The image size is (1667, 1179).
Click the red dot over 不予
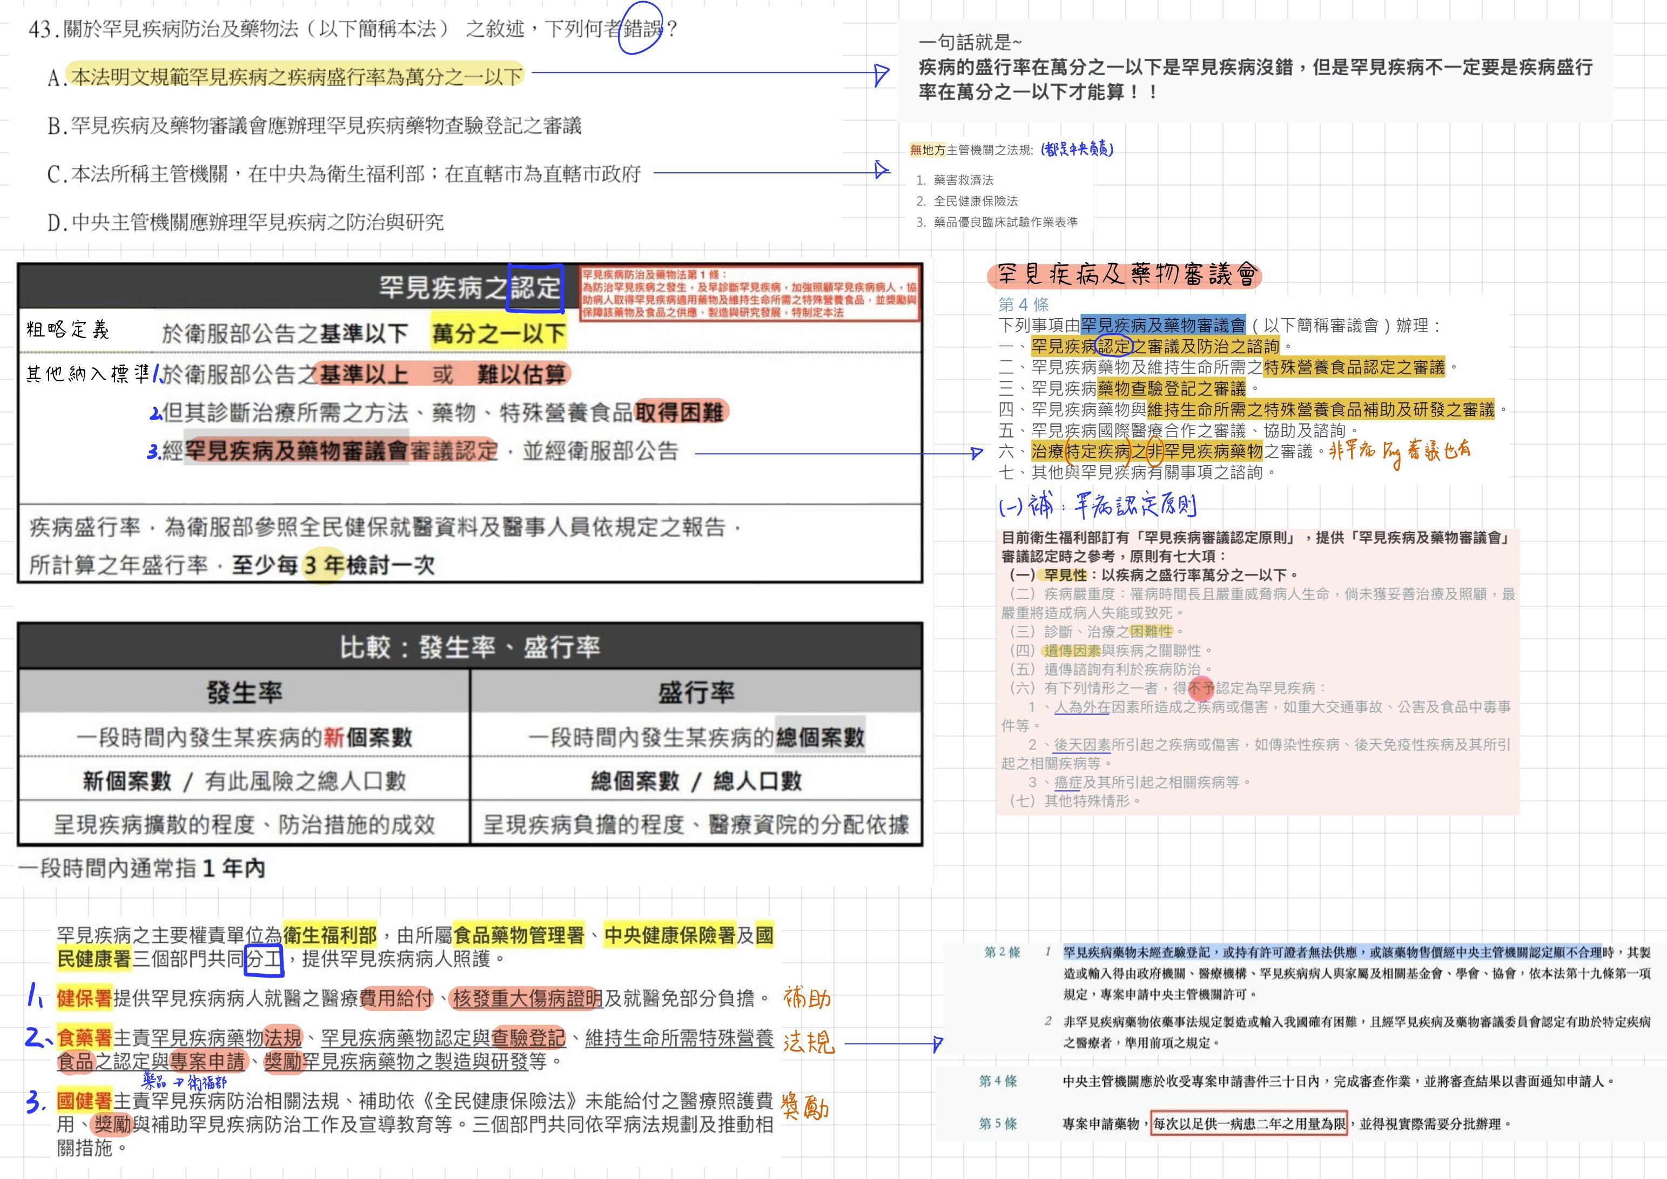coord(1201,688)
